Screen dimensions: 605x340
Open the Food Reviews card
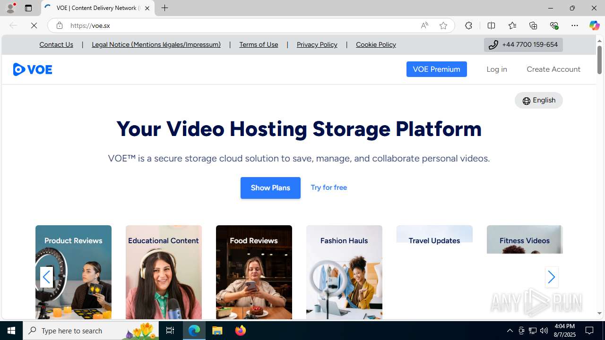point(254,272)
